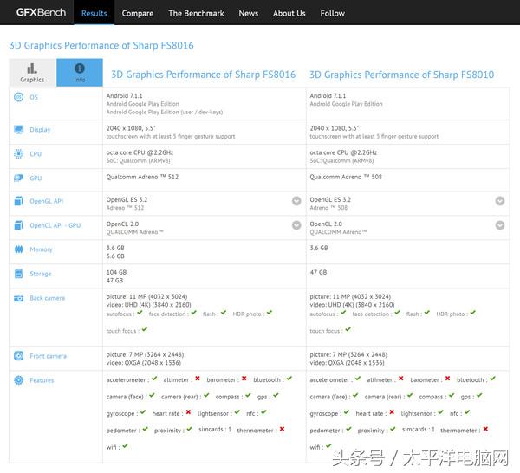Go to The Benchmark page
The width and height of the screenshot is (520, 473).
(196, 13)
